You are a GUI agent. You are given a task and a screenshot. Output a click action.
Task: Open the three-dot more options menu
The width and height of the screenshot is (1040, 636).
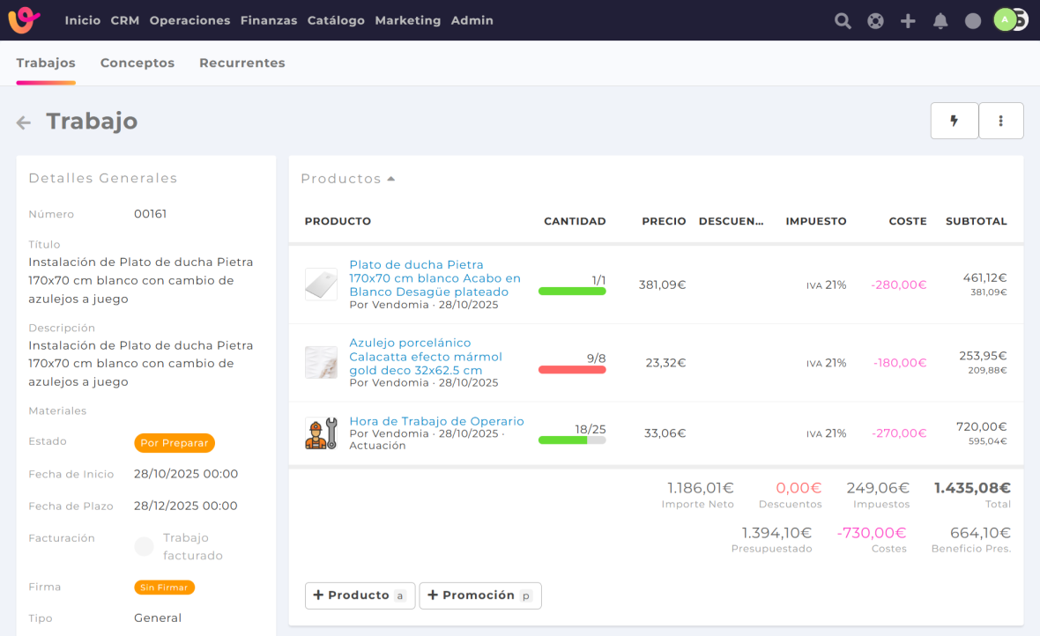[1001, 121]
